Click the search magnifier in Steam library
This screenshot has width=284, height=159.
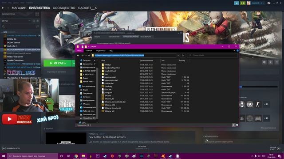[3, 26]
